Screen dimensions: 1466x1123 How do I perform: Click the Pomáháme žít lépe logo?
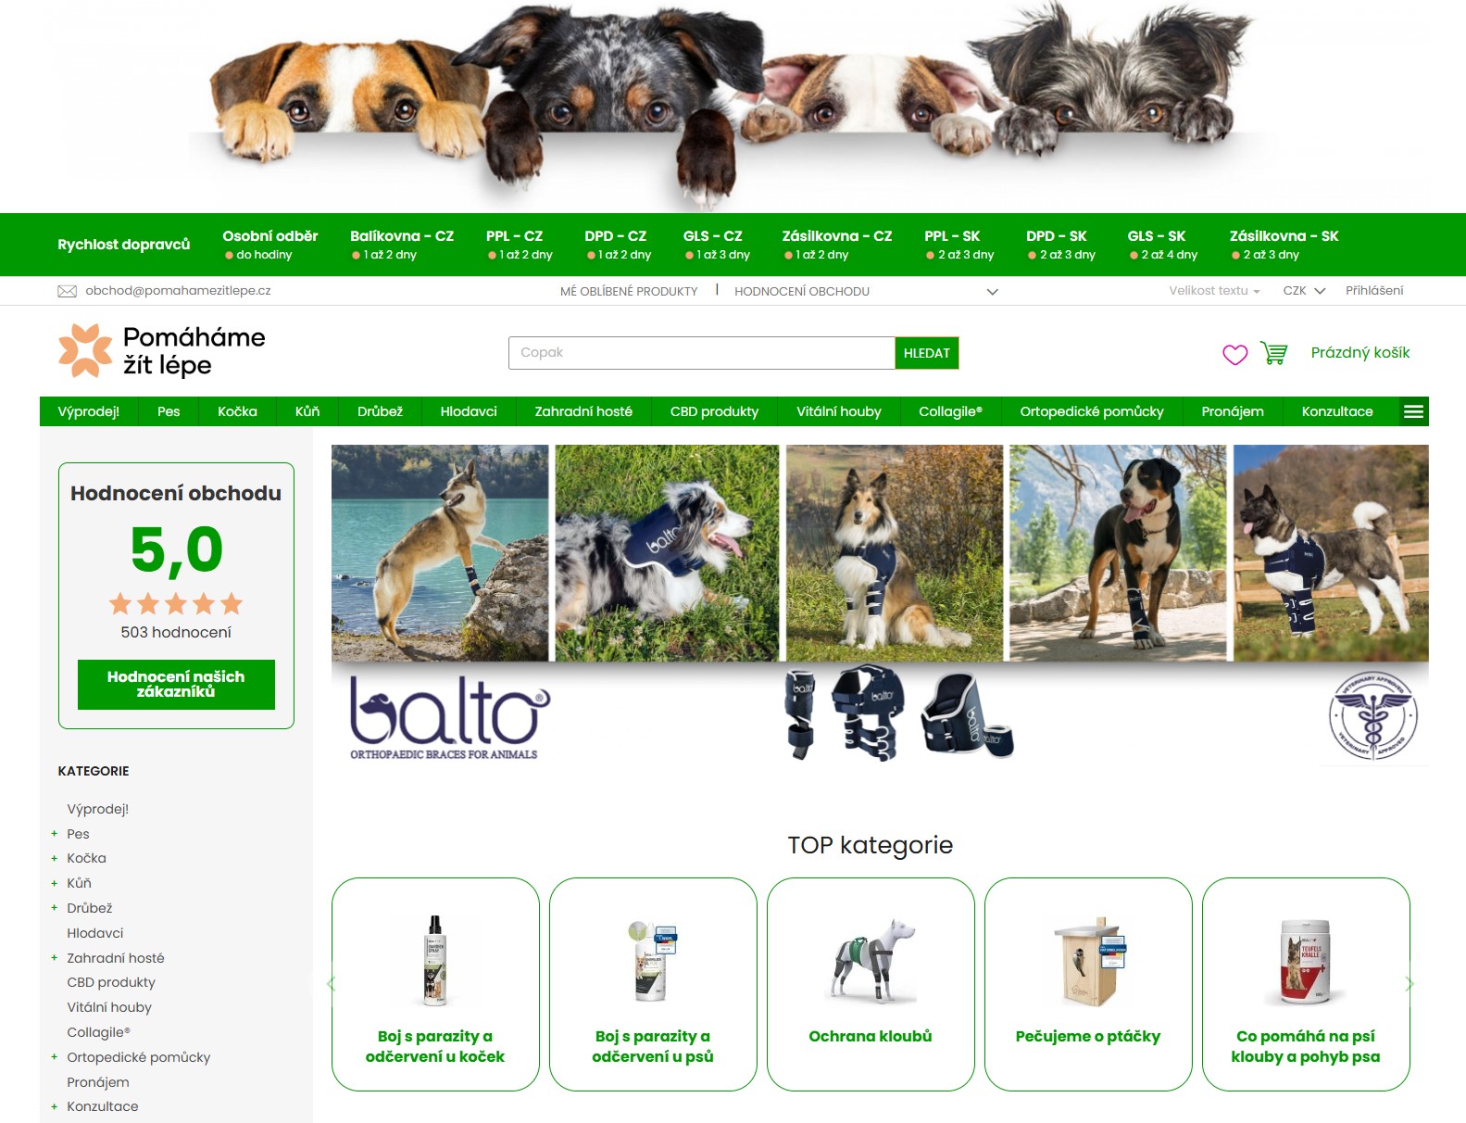(162, 350)
